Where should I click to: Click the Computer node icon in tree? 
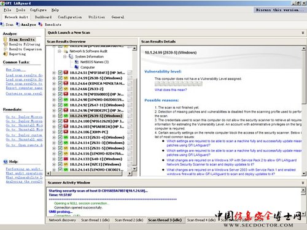point(77,67)
